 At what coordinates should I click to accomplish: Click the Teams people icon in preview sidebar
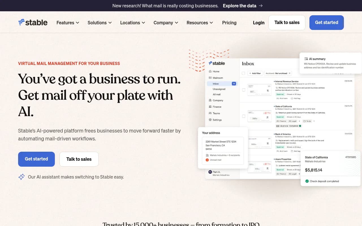point(210,113)
